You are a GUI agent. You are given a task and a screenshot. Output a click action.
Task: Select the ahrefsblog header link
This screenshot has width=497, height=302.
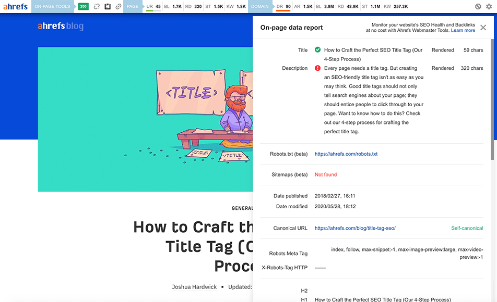coord(62,26)
